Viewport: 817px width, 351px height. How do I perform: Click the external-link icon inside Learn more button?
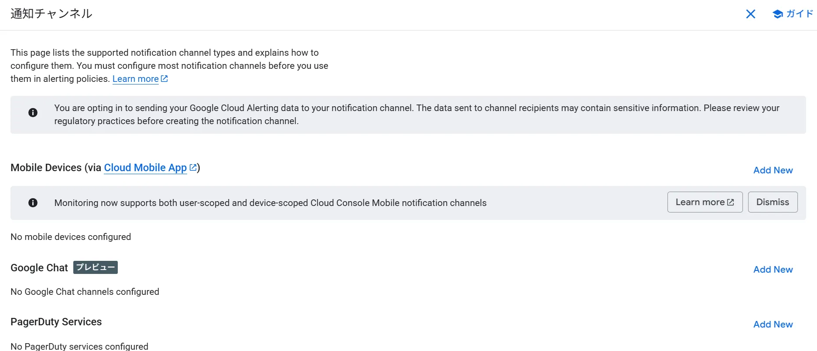click(731, 202)
